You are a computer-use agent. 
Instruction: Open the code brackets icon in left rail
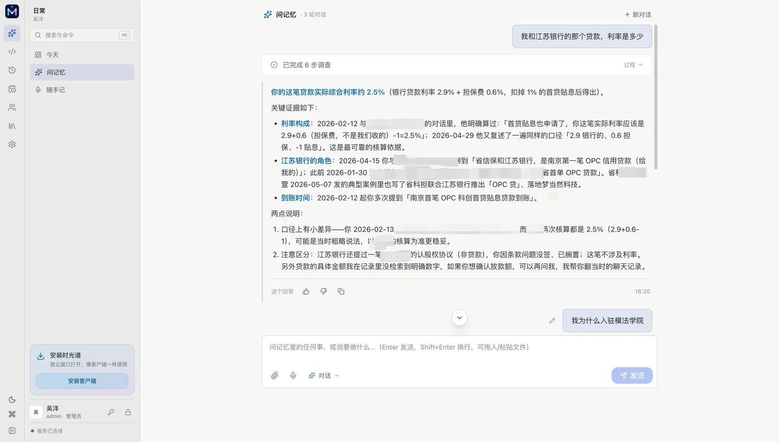[12, 52]
